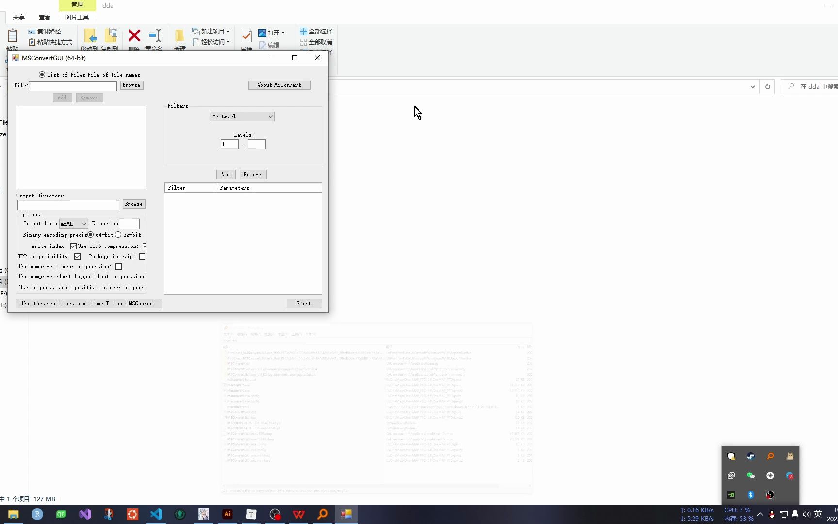Collapse the hidden tray icons chevron
Image resolution: width=838 pixels, height=524 pixels.
coord(760,514)
